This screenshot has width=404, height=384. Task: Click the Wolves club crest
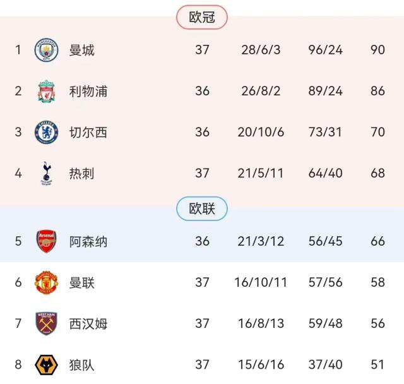(x=46, y=365)
